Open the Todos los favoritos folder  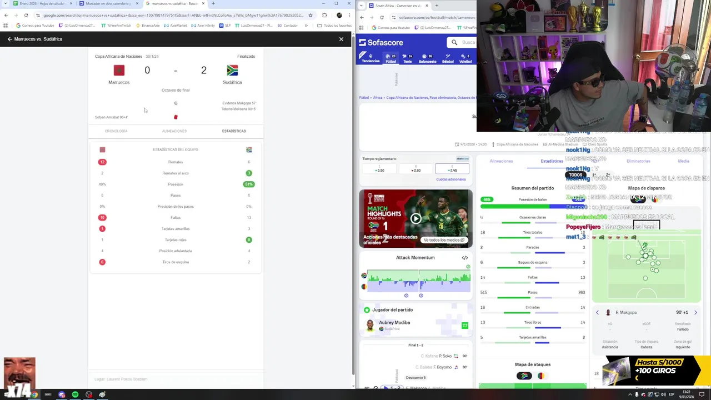click(x=334, y=26)
